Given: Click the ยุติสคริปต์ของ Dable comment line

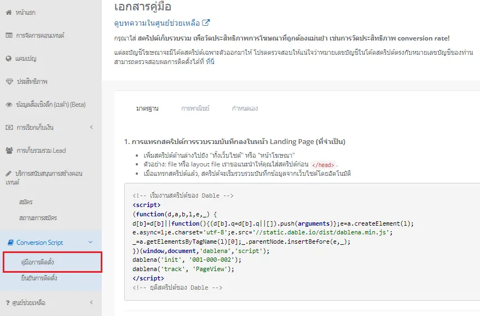Looking at the screenshot, I should (x=177, y=288).
